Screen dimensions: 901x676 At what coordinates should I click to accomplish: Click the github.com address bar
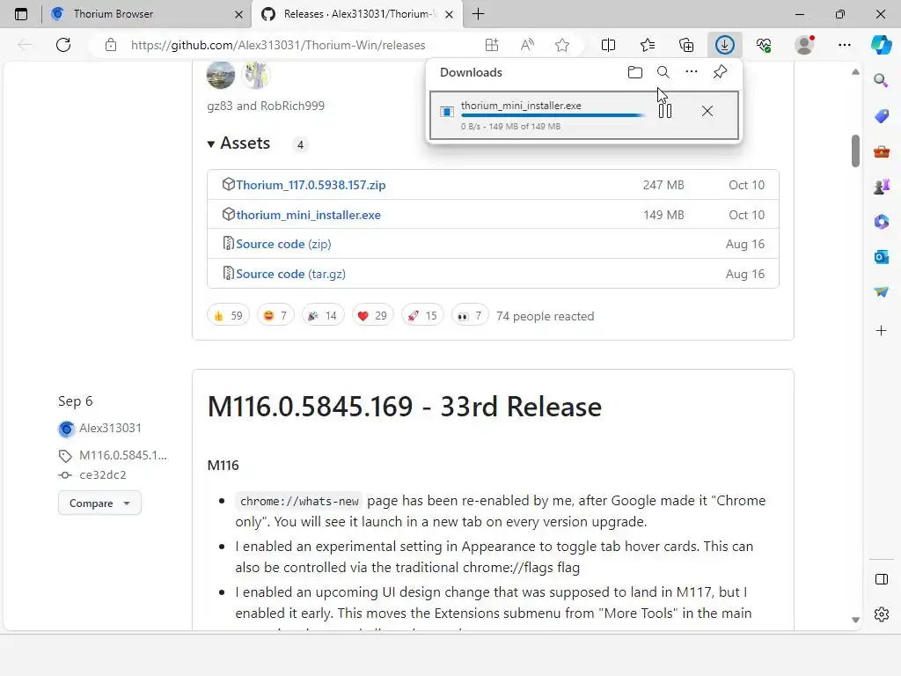278,45
